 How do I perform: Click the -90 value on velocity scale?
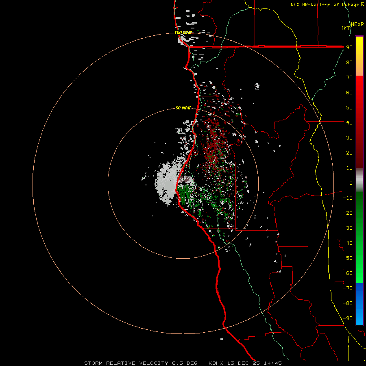point(348,318)
